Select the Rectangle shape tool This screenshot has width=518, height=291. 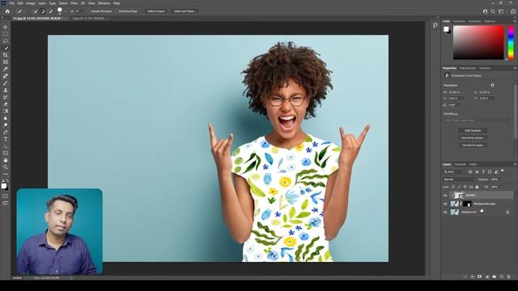[6, 153]
